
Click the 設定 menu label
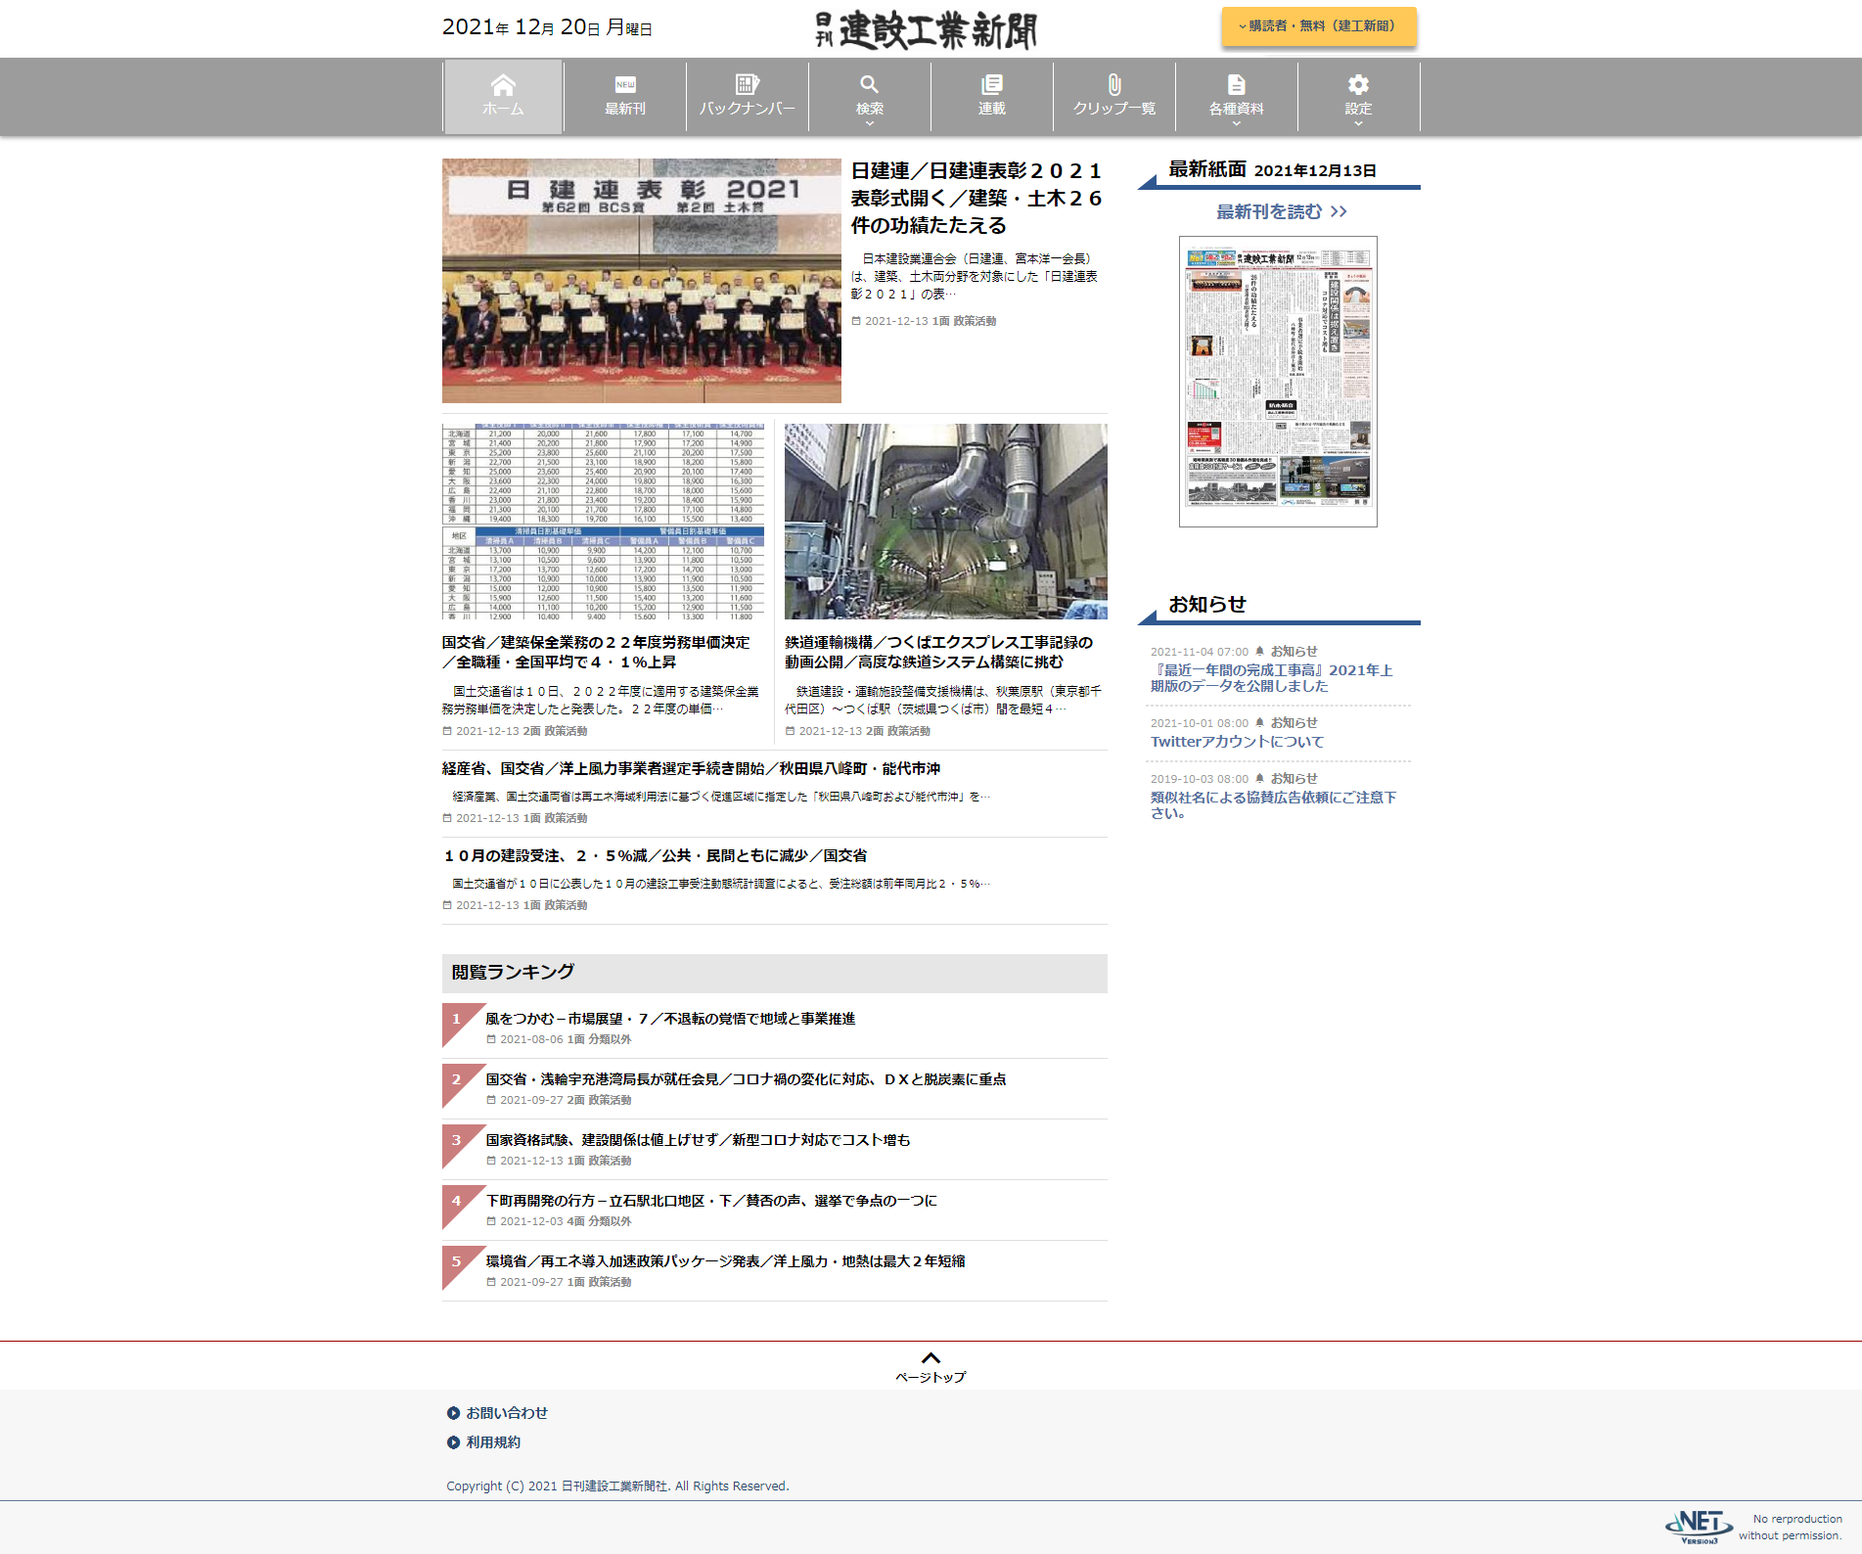[1359, 109]
